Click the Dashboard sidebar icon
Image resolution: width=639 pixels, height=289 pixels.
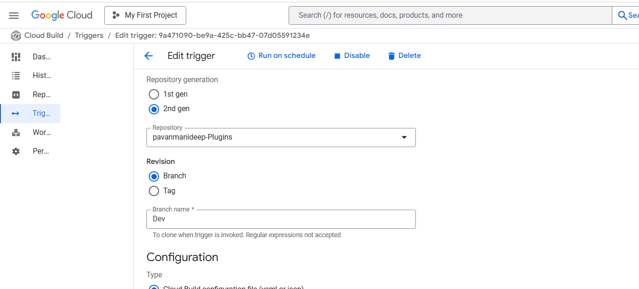(x=16, y=57)
